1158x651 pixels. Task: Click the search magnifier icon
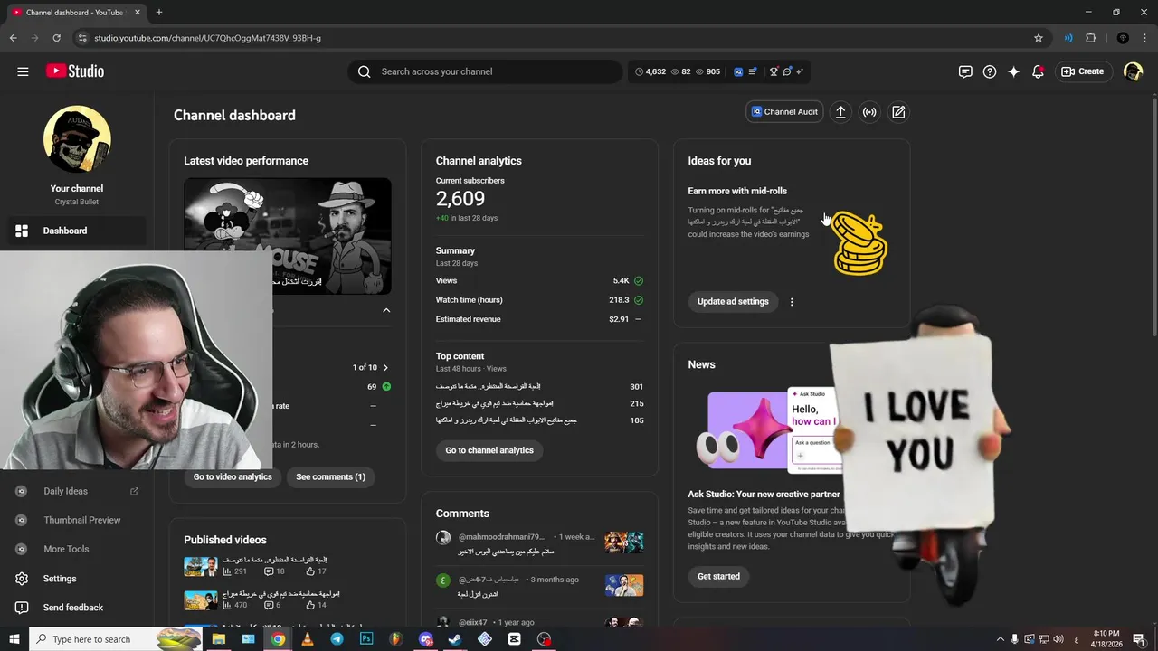click(364, 71)
